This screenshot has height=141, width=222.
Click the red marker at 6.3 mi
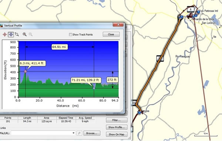26,71
